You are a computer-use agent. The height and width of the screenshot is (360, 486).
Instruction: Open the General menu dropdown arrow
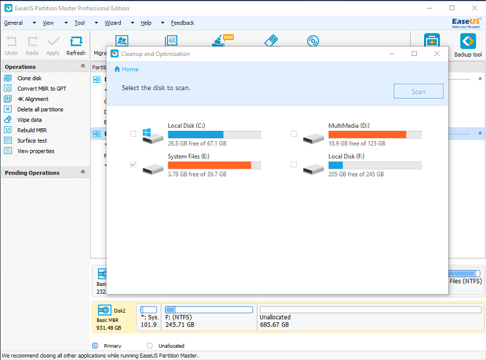coord(35,23)
